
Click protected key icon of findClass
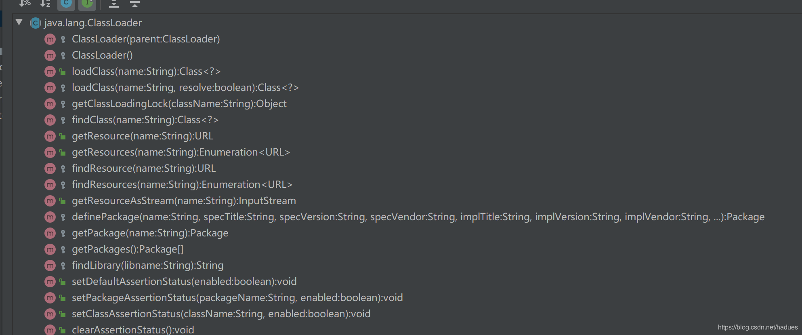pyautogui.click(x=63, y=120)
